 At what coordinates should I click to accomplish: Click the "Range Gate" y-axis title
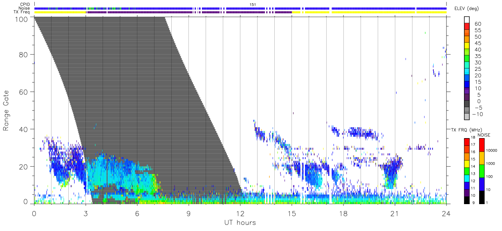6,111
